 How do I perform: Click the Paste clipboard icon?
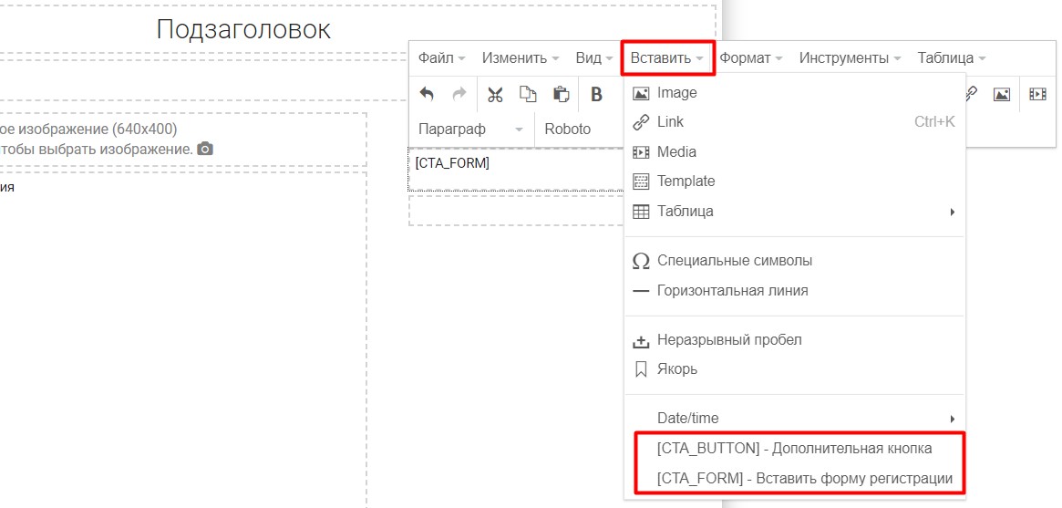pos(562,94)
